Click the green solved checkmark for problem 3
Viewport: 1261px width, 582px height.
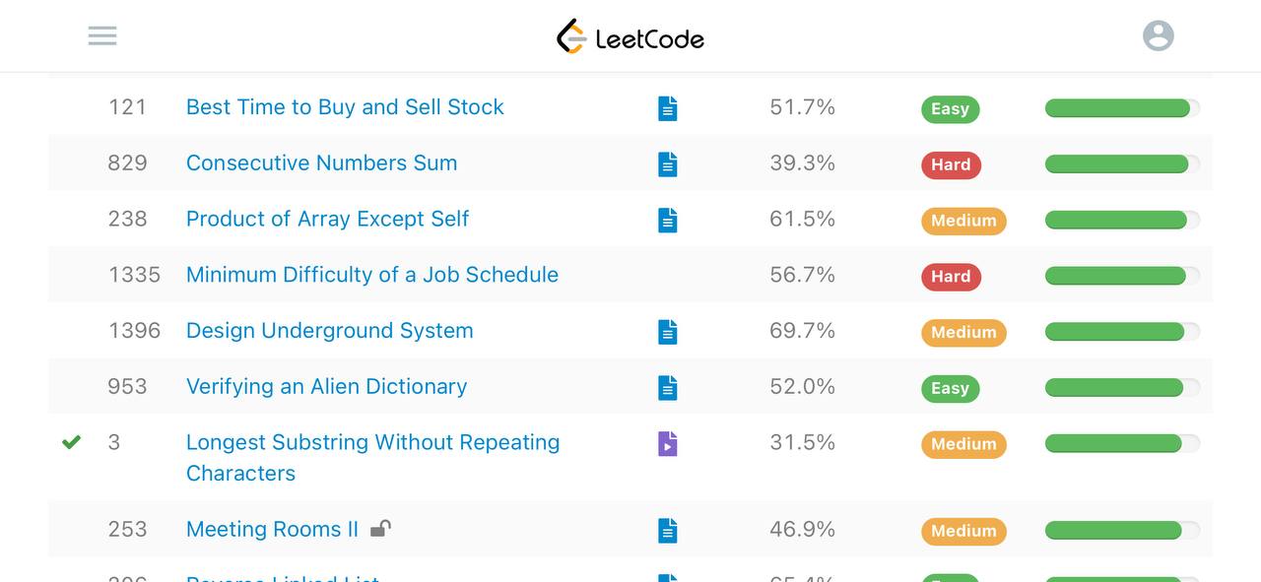71,442
